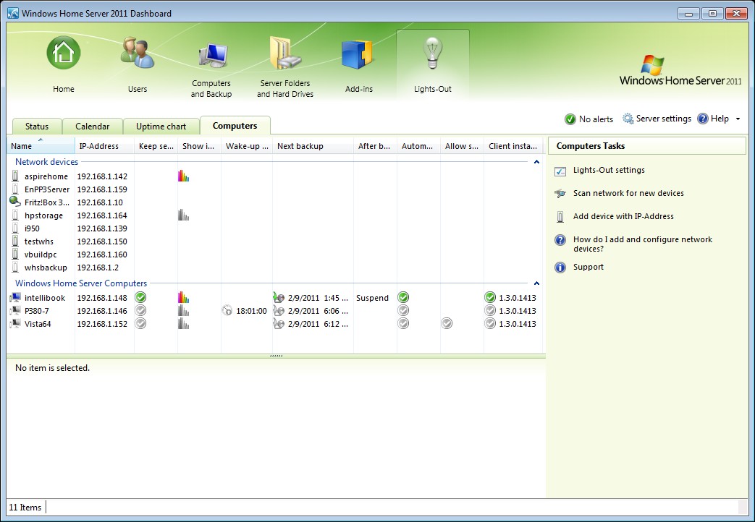Select the i950 device row
This screenshot has width=755, height=522.
tap(274, 228)
